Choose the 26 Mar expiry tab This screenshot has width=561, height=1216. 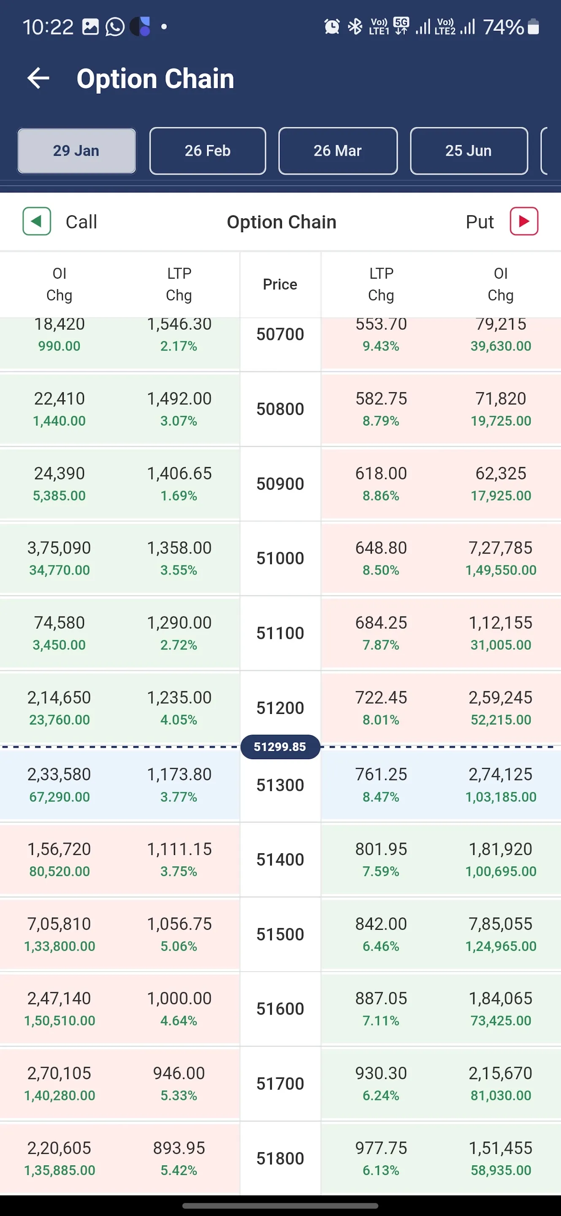click(x=338, y=151)
